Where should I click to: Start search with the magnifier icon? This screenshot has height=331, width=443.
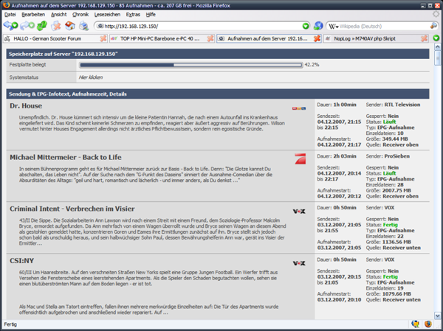click(x=433, y=26)
